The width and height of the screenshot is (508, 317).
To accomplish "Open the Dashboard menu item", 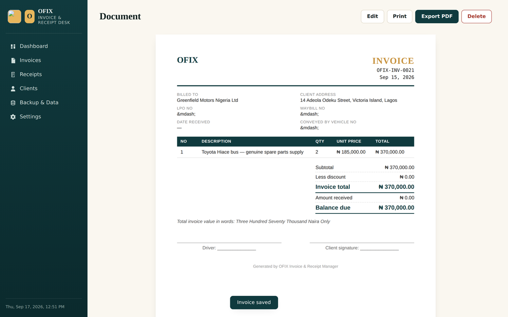I will coord(44,46).
